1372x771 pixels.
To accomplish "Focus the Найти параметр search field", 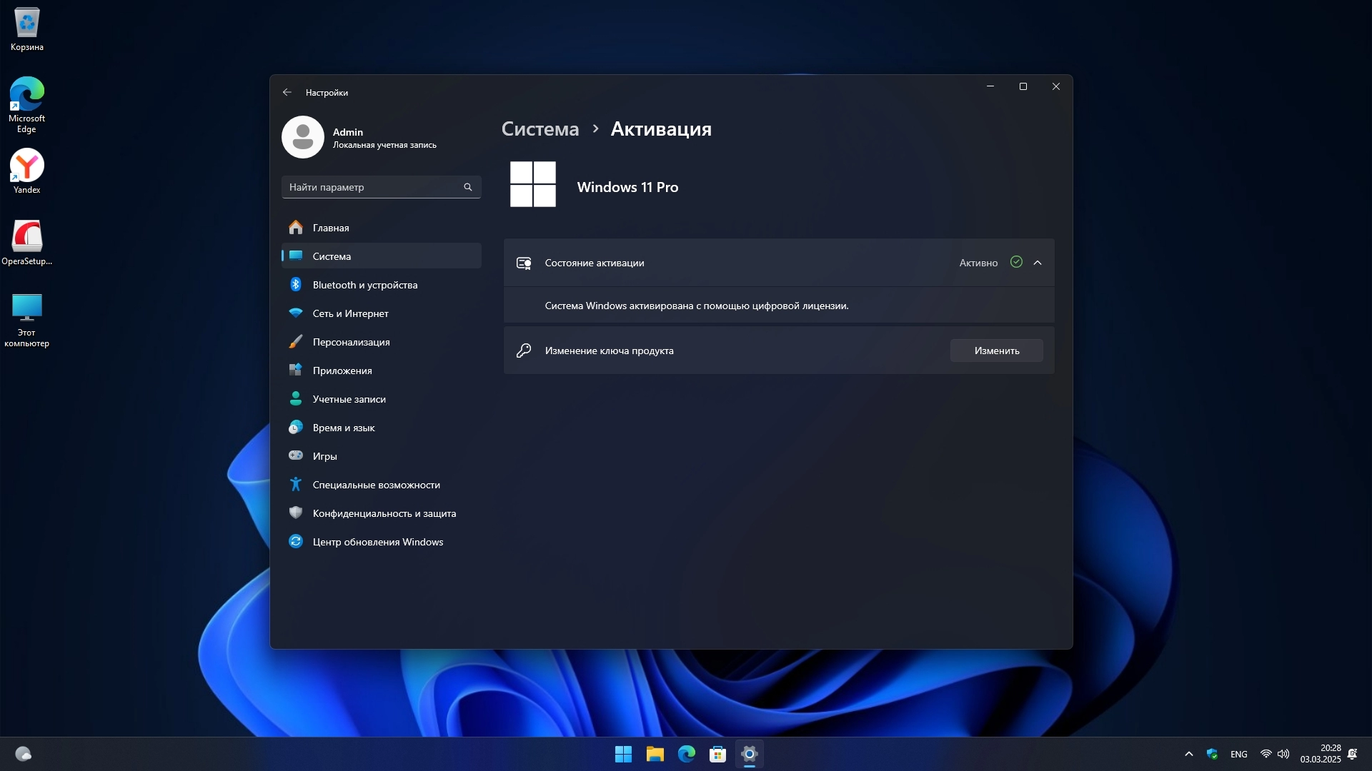I will (373, 187).
